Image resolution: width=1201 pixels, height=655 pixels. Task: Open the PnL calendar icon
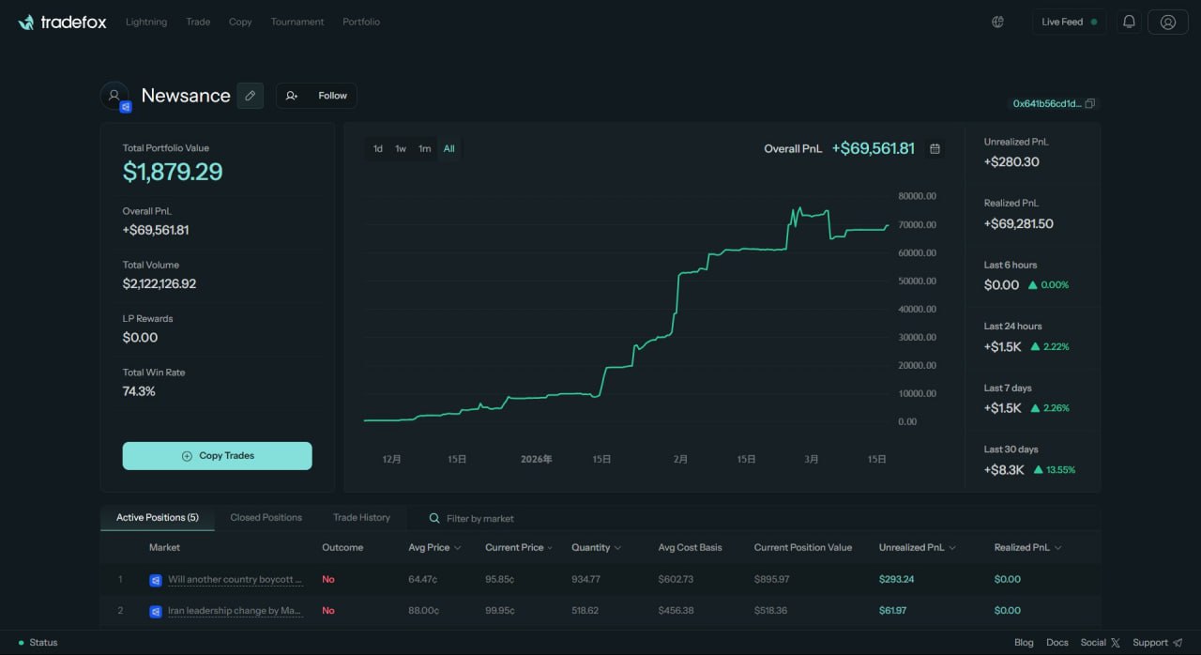point(935,148)
